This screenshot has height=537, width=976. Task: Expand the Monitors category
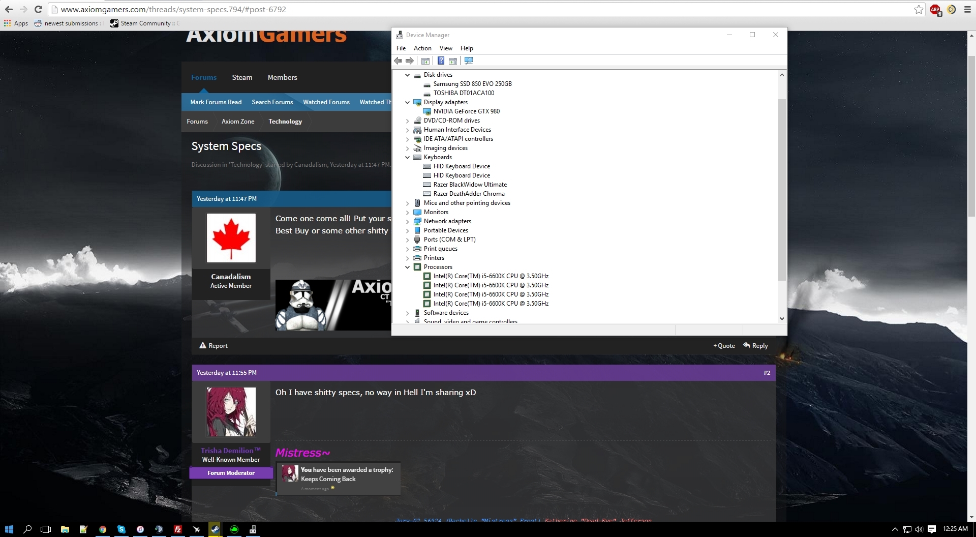click(407, 212)
